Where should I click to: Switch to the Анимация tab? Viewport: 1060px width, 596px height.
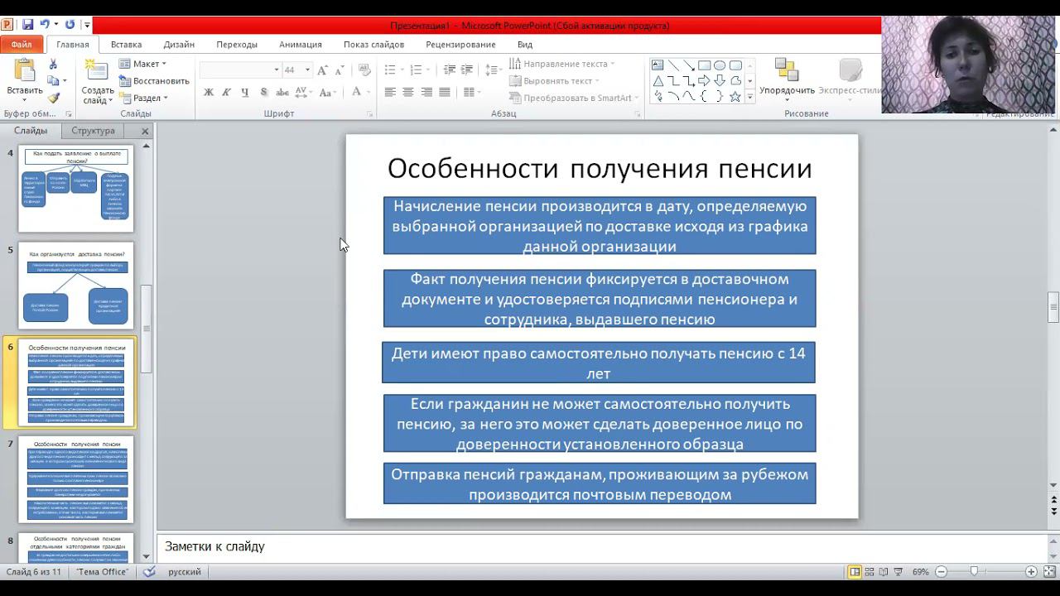[301, 45]
